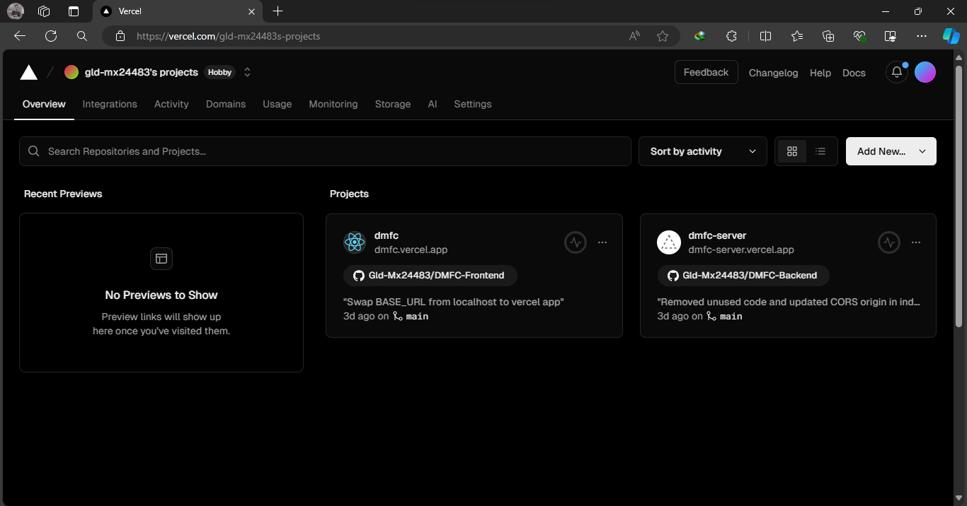The image size is (967, 506).
Task: Open notifications bell icon
Action: [x=896, y=71]
